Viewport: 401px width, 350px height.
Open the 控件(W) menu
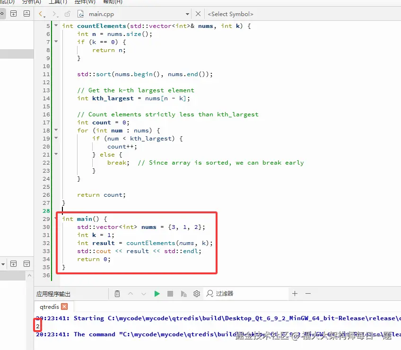[85, 2]
